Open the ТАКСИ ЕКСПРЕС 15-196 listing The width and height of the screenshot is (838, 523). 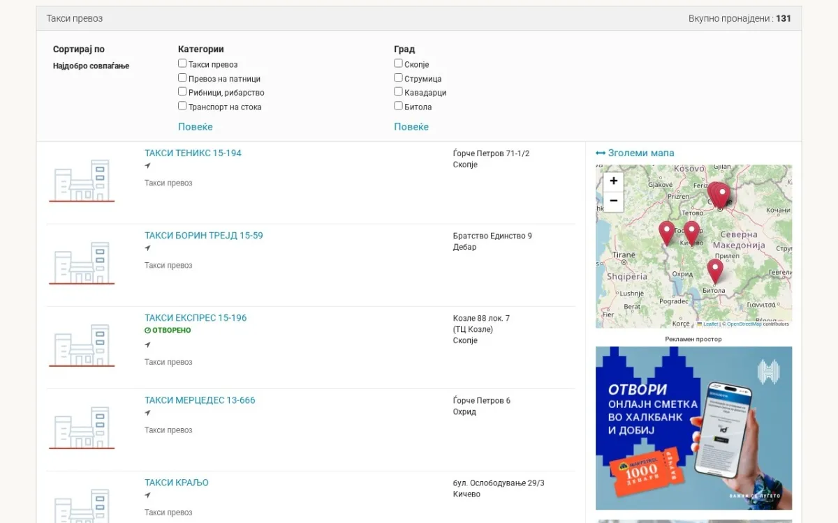[196, 318]
